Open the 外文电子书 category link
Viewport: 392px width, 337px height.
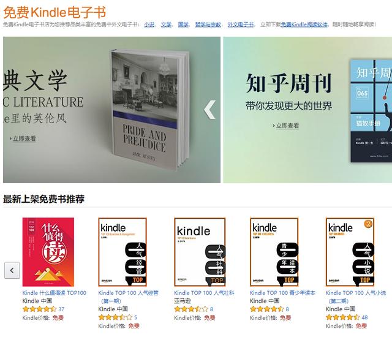click(241, 25)
